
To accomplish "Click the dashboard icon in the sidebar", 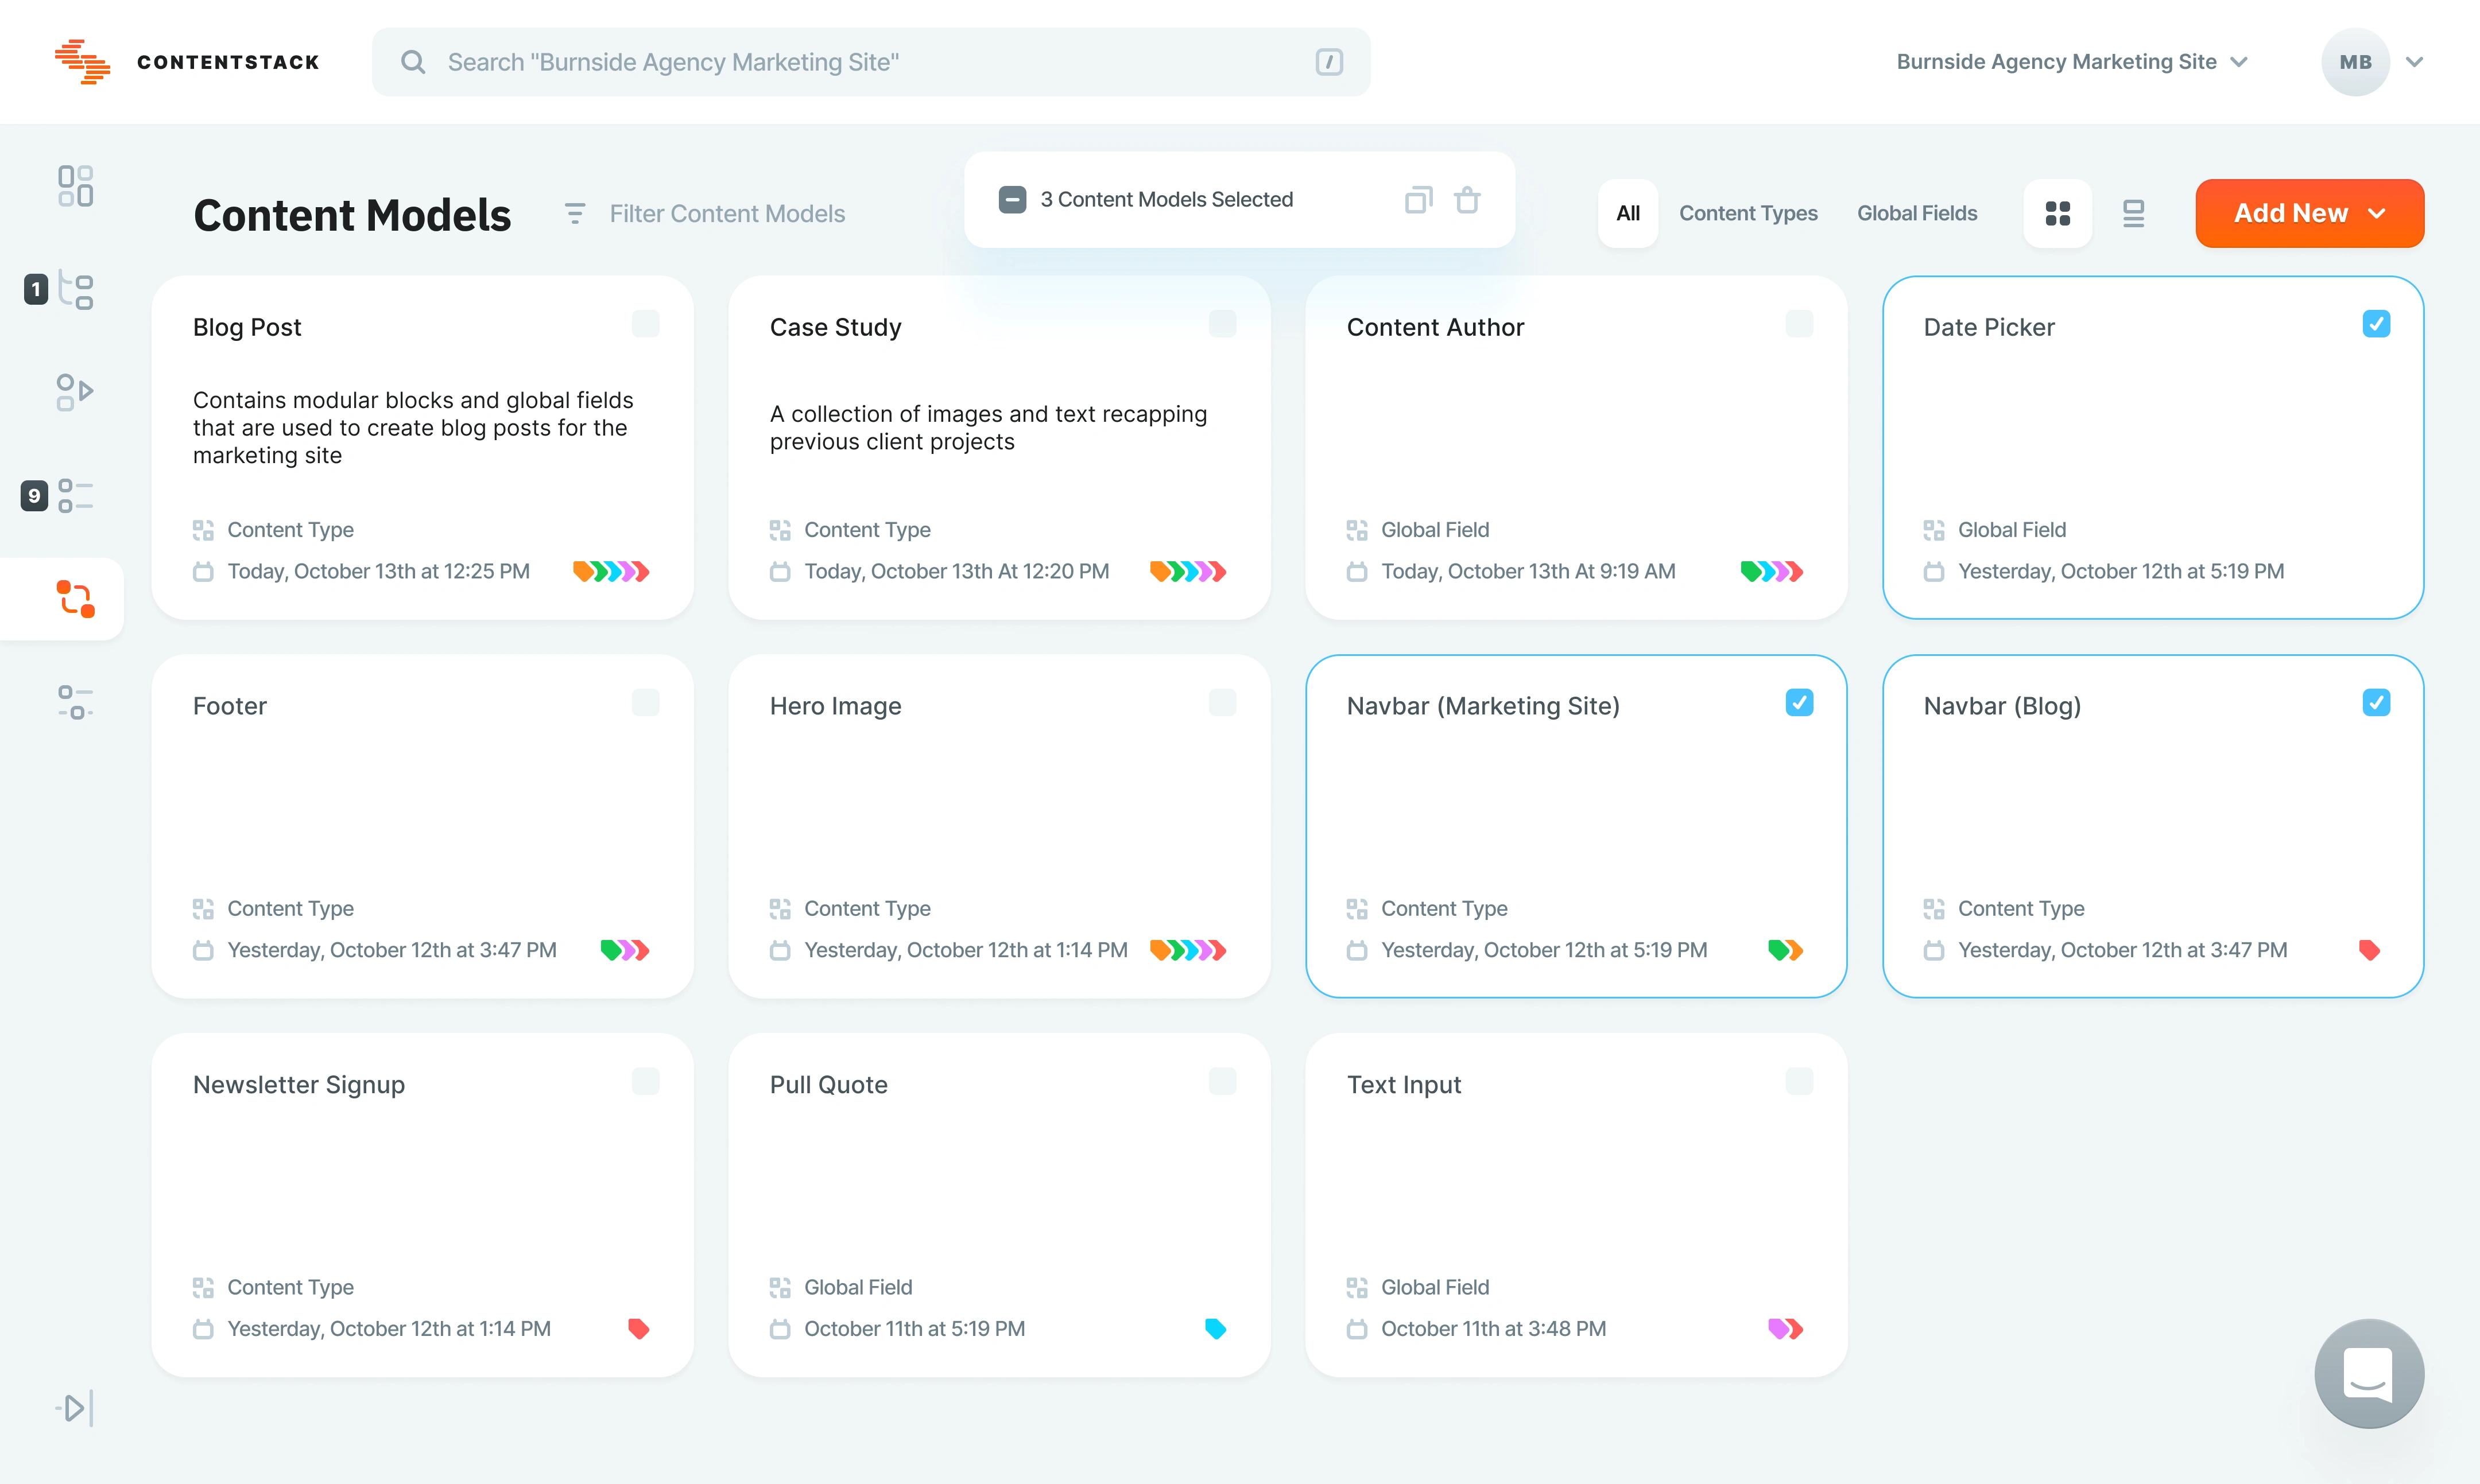I will point(75,186).
